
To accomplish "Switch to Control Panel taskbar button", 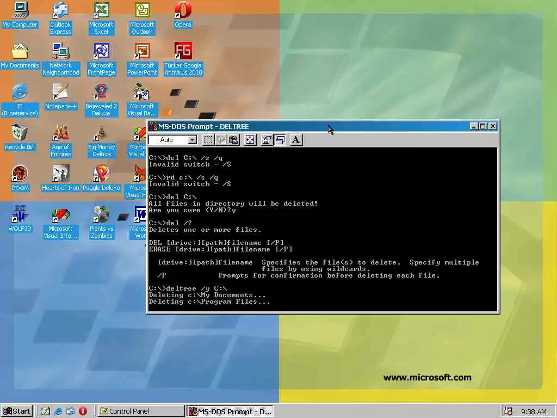I will [x=141, y=411].
